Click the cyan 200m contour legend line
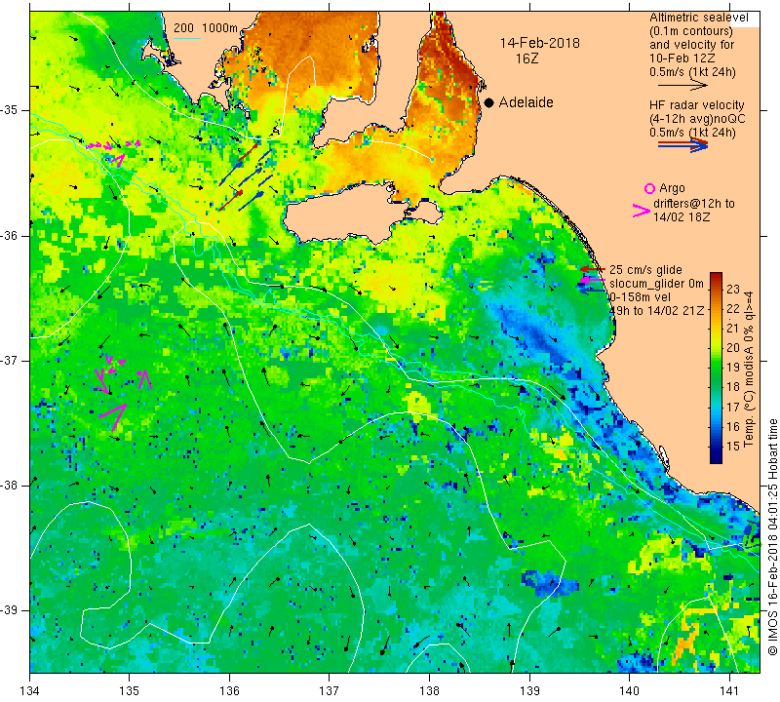 [186, 38]
